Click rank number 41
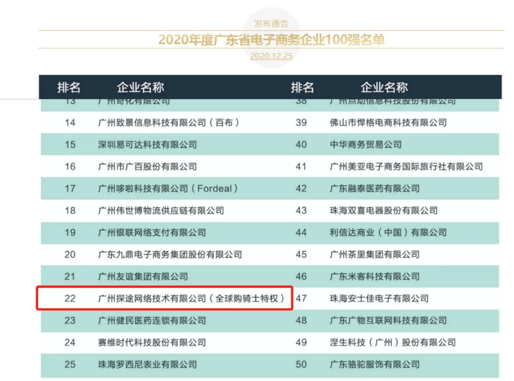Screen dimensions: 514x381 (x=301, y=167)
